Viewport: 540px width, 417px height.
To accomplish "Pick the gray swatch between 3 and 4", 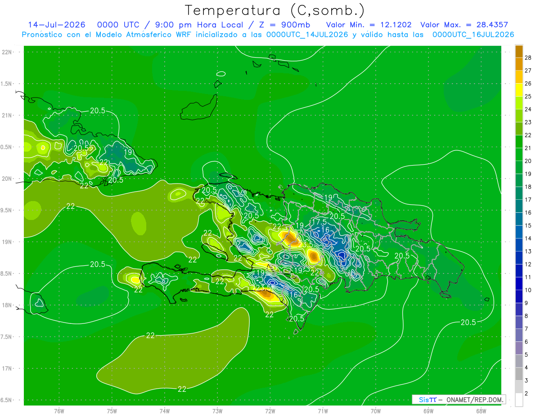I will point(519,374).
